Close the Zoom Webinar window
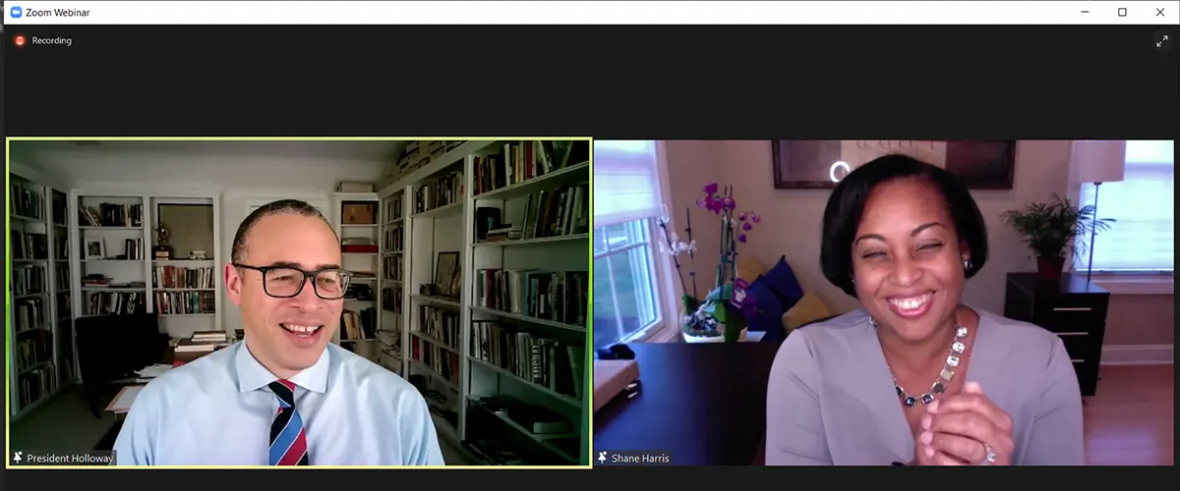 pos(1160,12)
